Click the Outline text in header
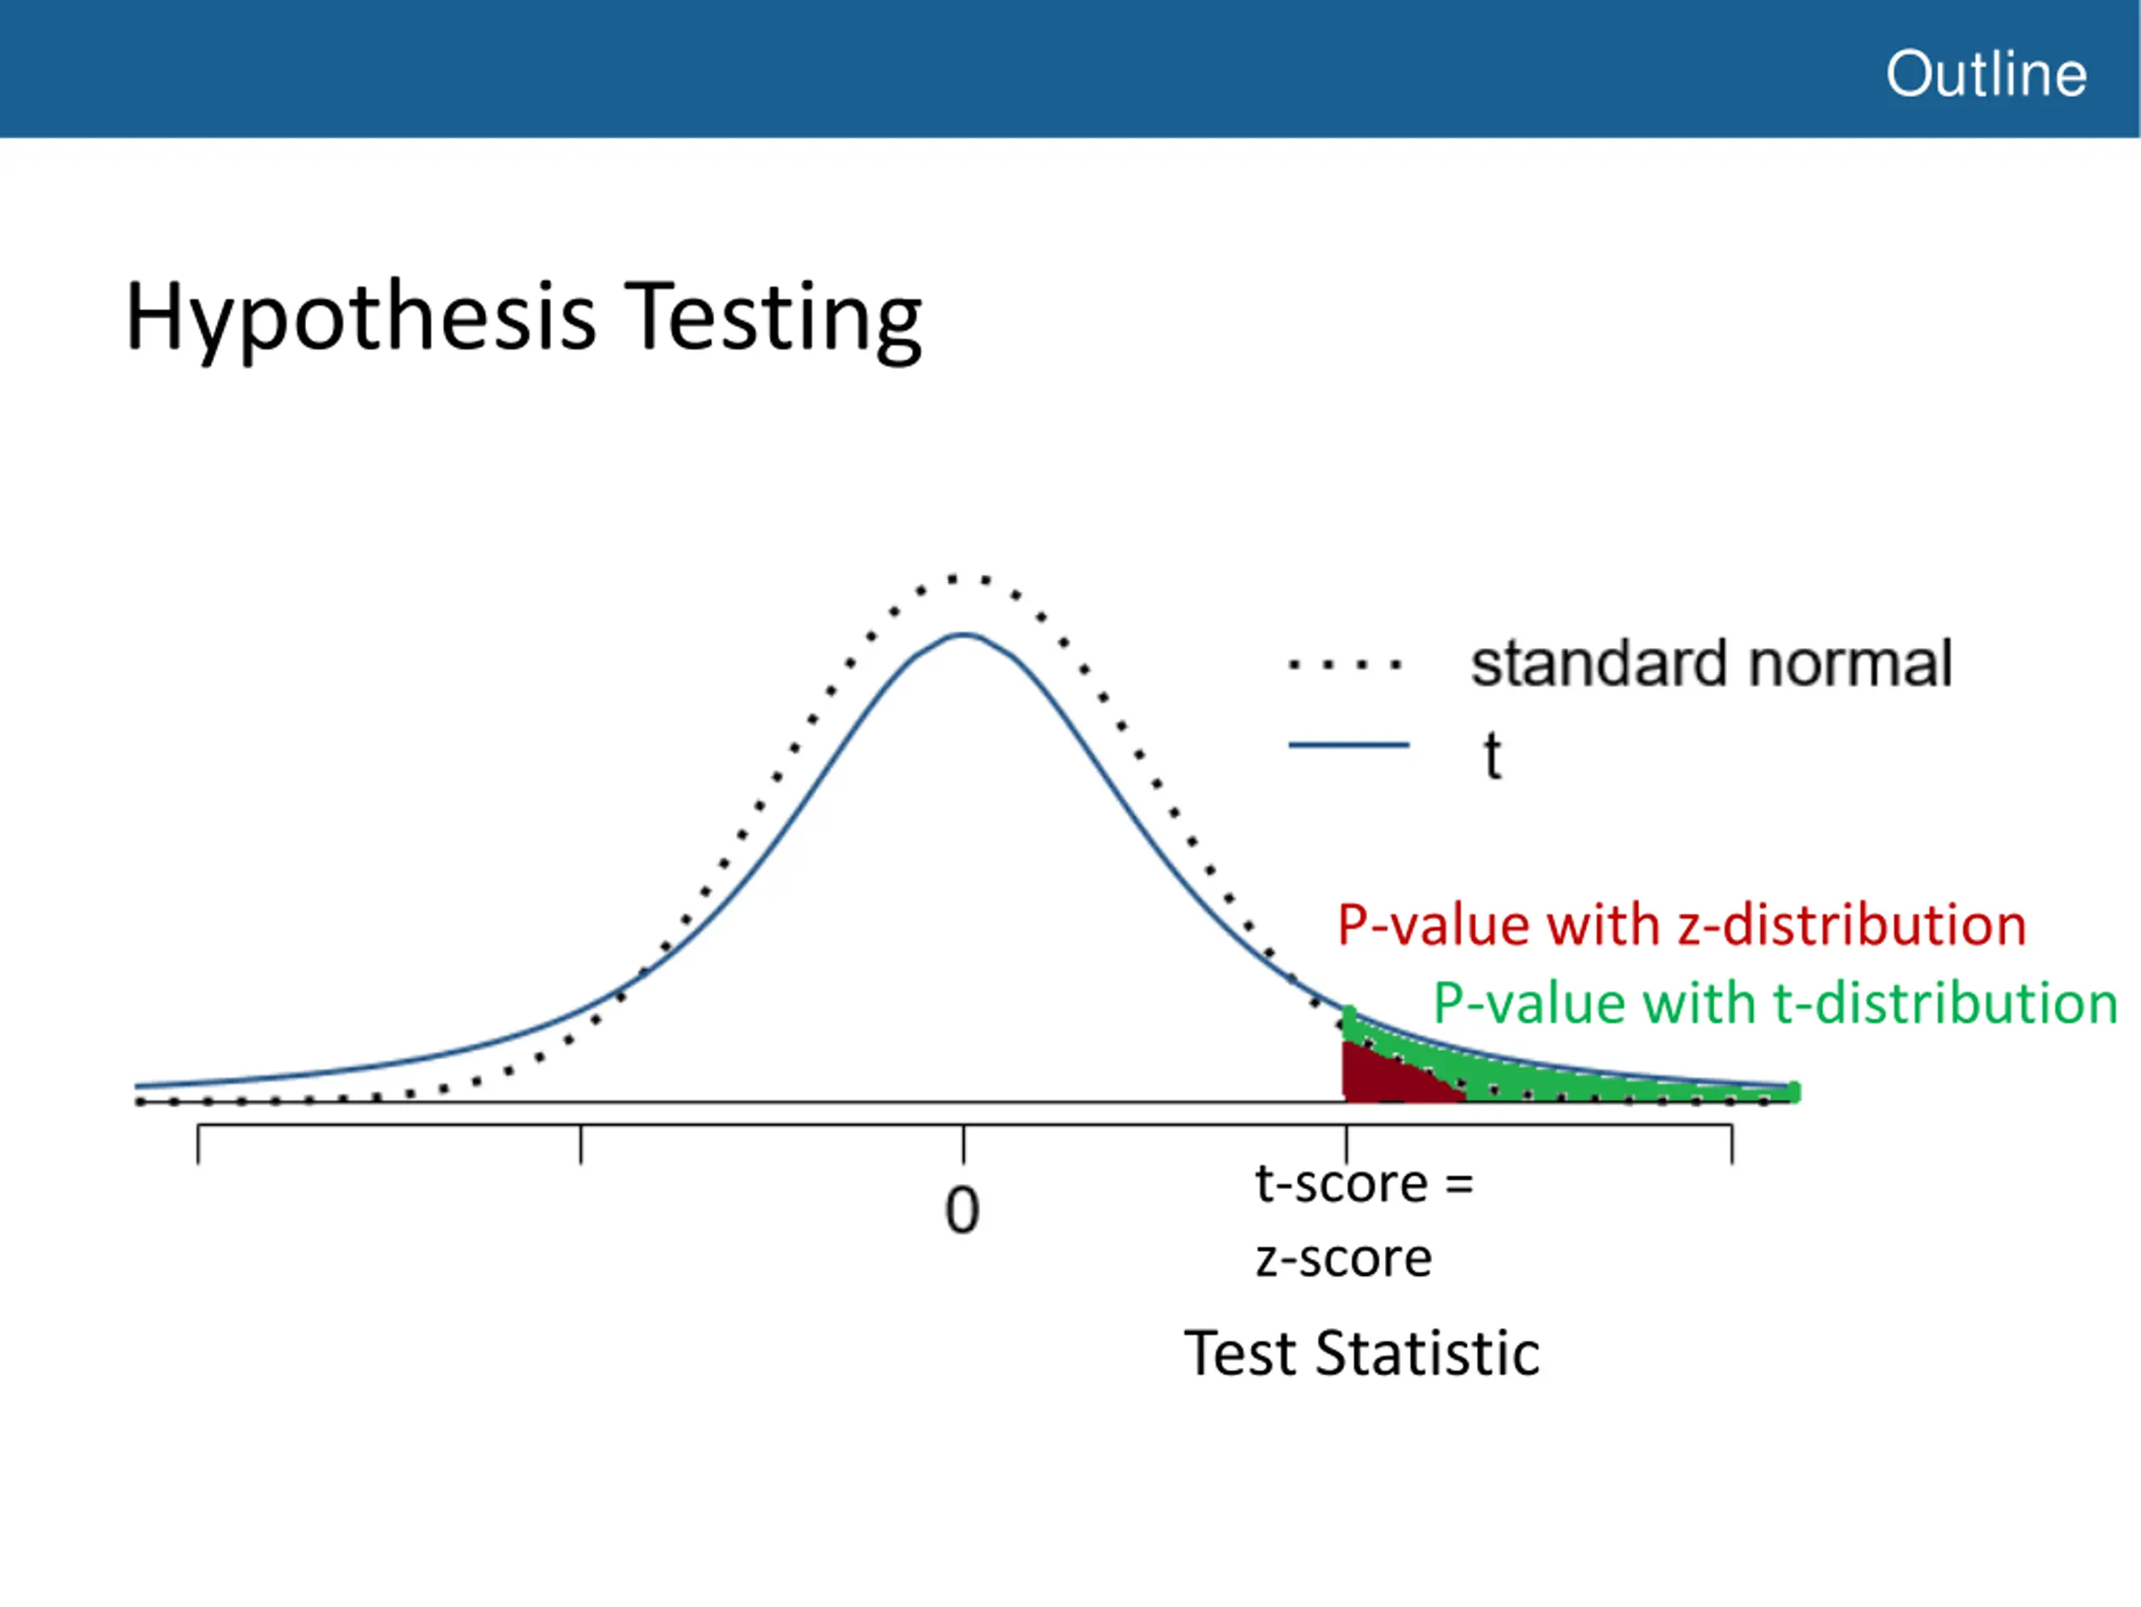Image resolution: width=2141 pixels, height=1607 pixels. click(1986, 74)
